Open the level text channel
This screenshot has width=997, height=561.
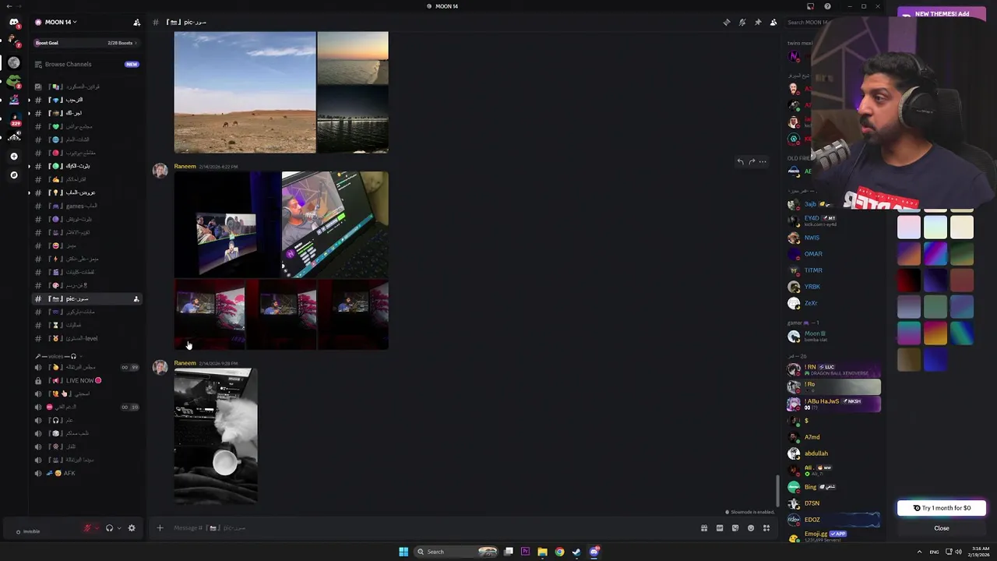pos(86,338)
